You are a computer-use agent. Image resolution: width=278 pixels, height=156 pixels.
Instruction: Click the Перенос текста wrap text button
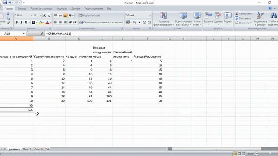tap(90, 16)
